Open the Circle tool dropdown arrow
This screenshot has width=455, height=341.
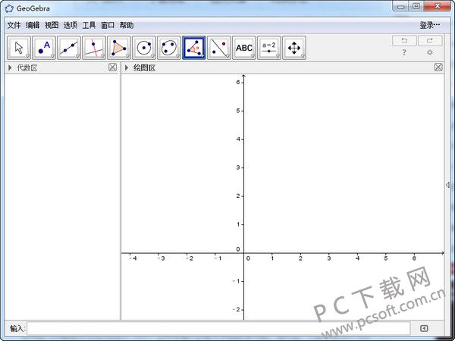[152, 56]
